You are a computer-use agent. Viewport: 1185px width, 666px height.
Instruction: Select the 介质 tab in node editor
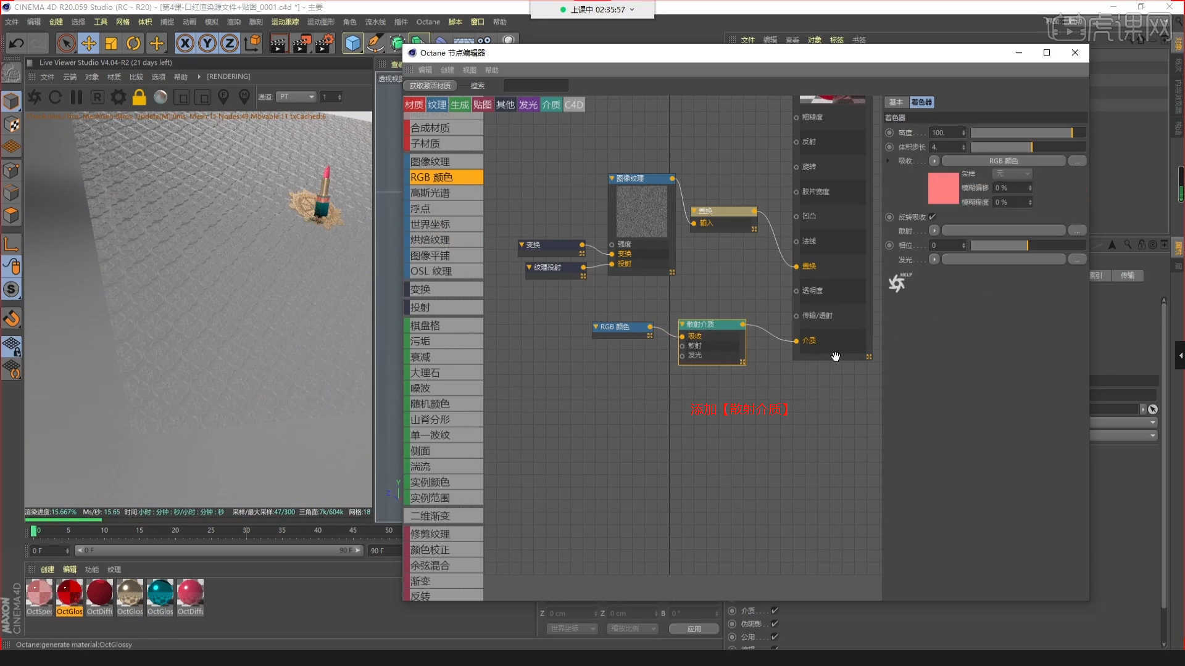pos(551,105)
